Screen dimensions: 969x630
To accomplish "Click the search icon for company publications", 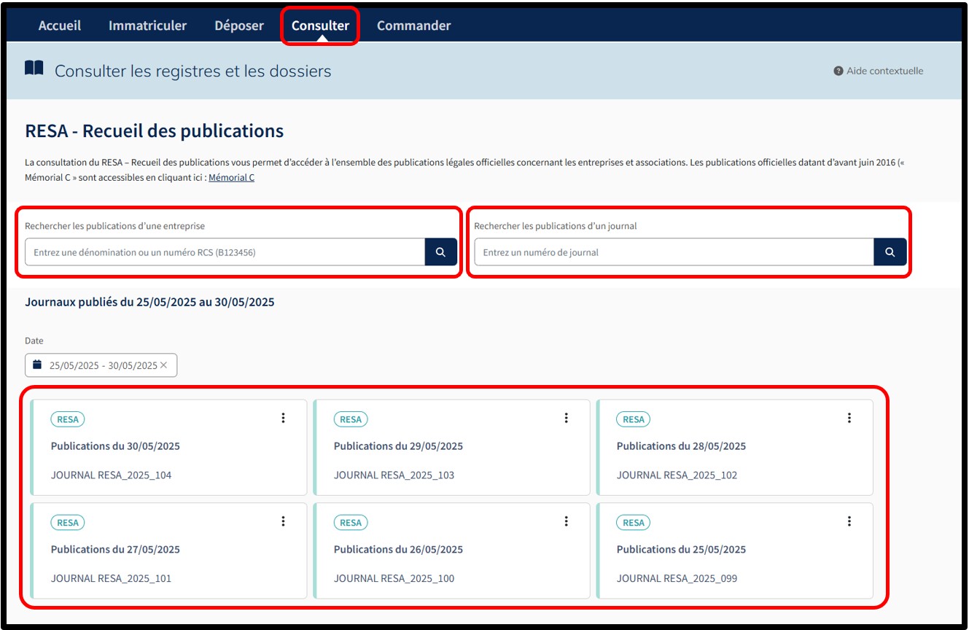I will pyautogui.click(x=440, y=252).
